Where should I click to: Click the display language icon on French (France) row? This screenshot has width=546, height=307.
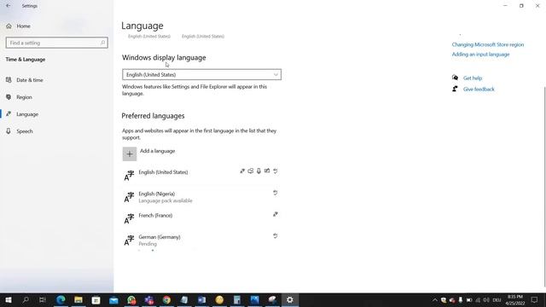coord(275,214)
